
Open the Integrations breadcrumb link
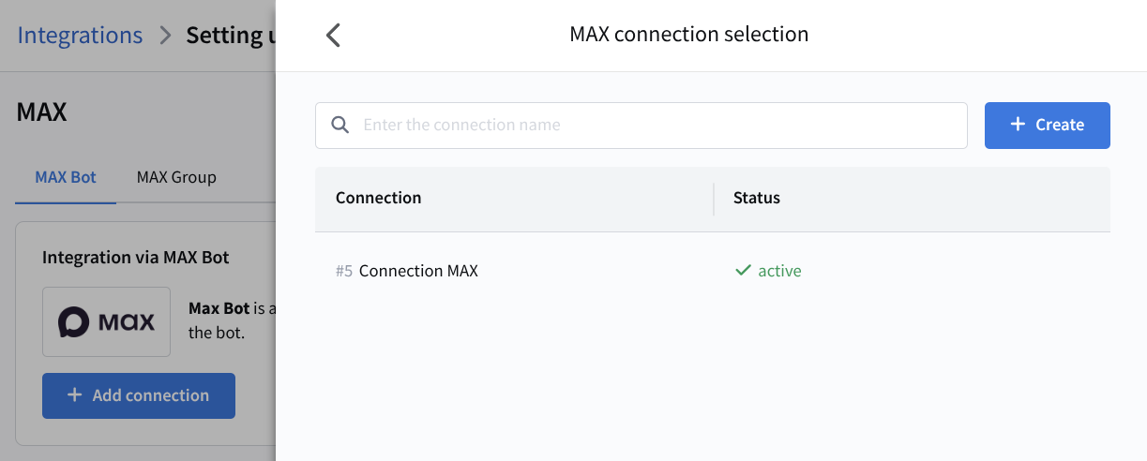click(80, 36)
